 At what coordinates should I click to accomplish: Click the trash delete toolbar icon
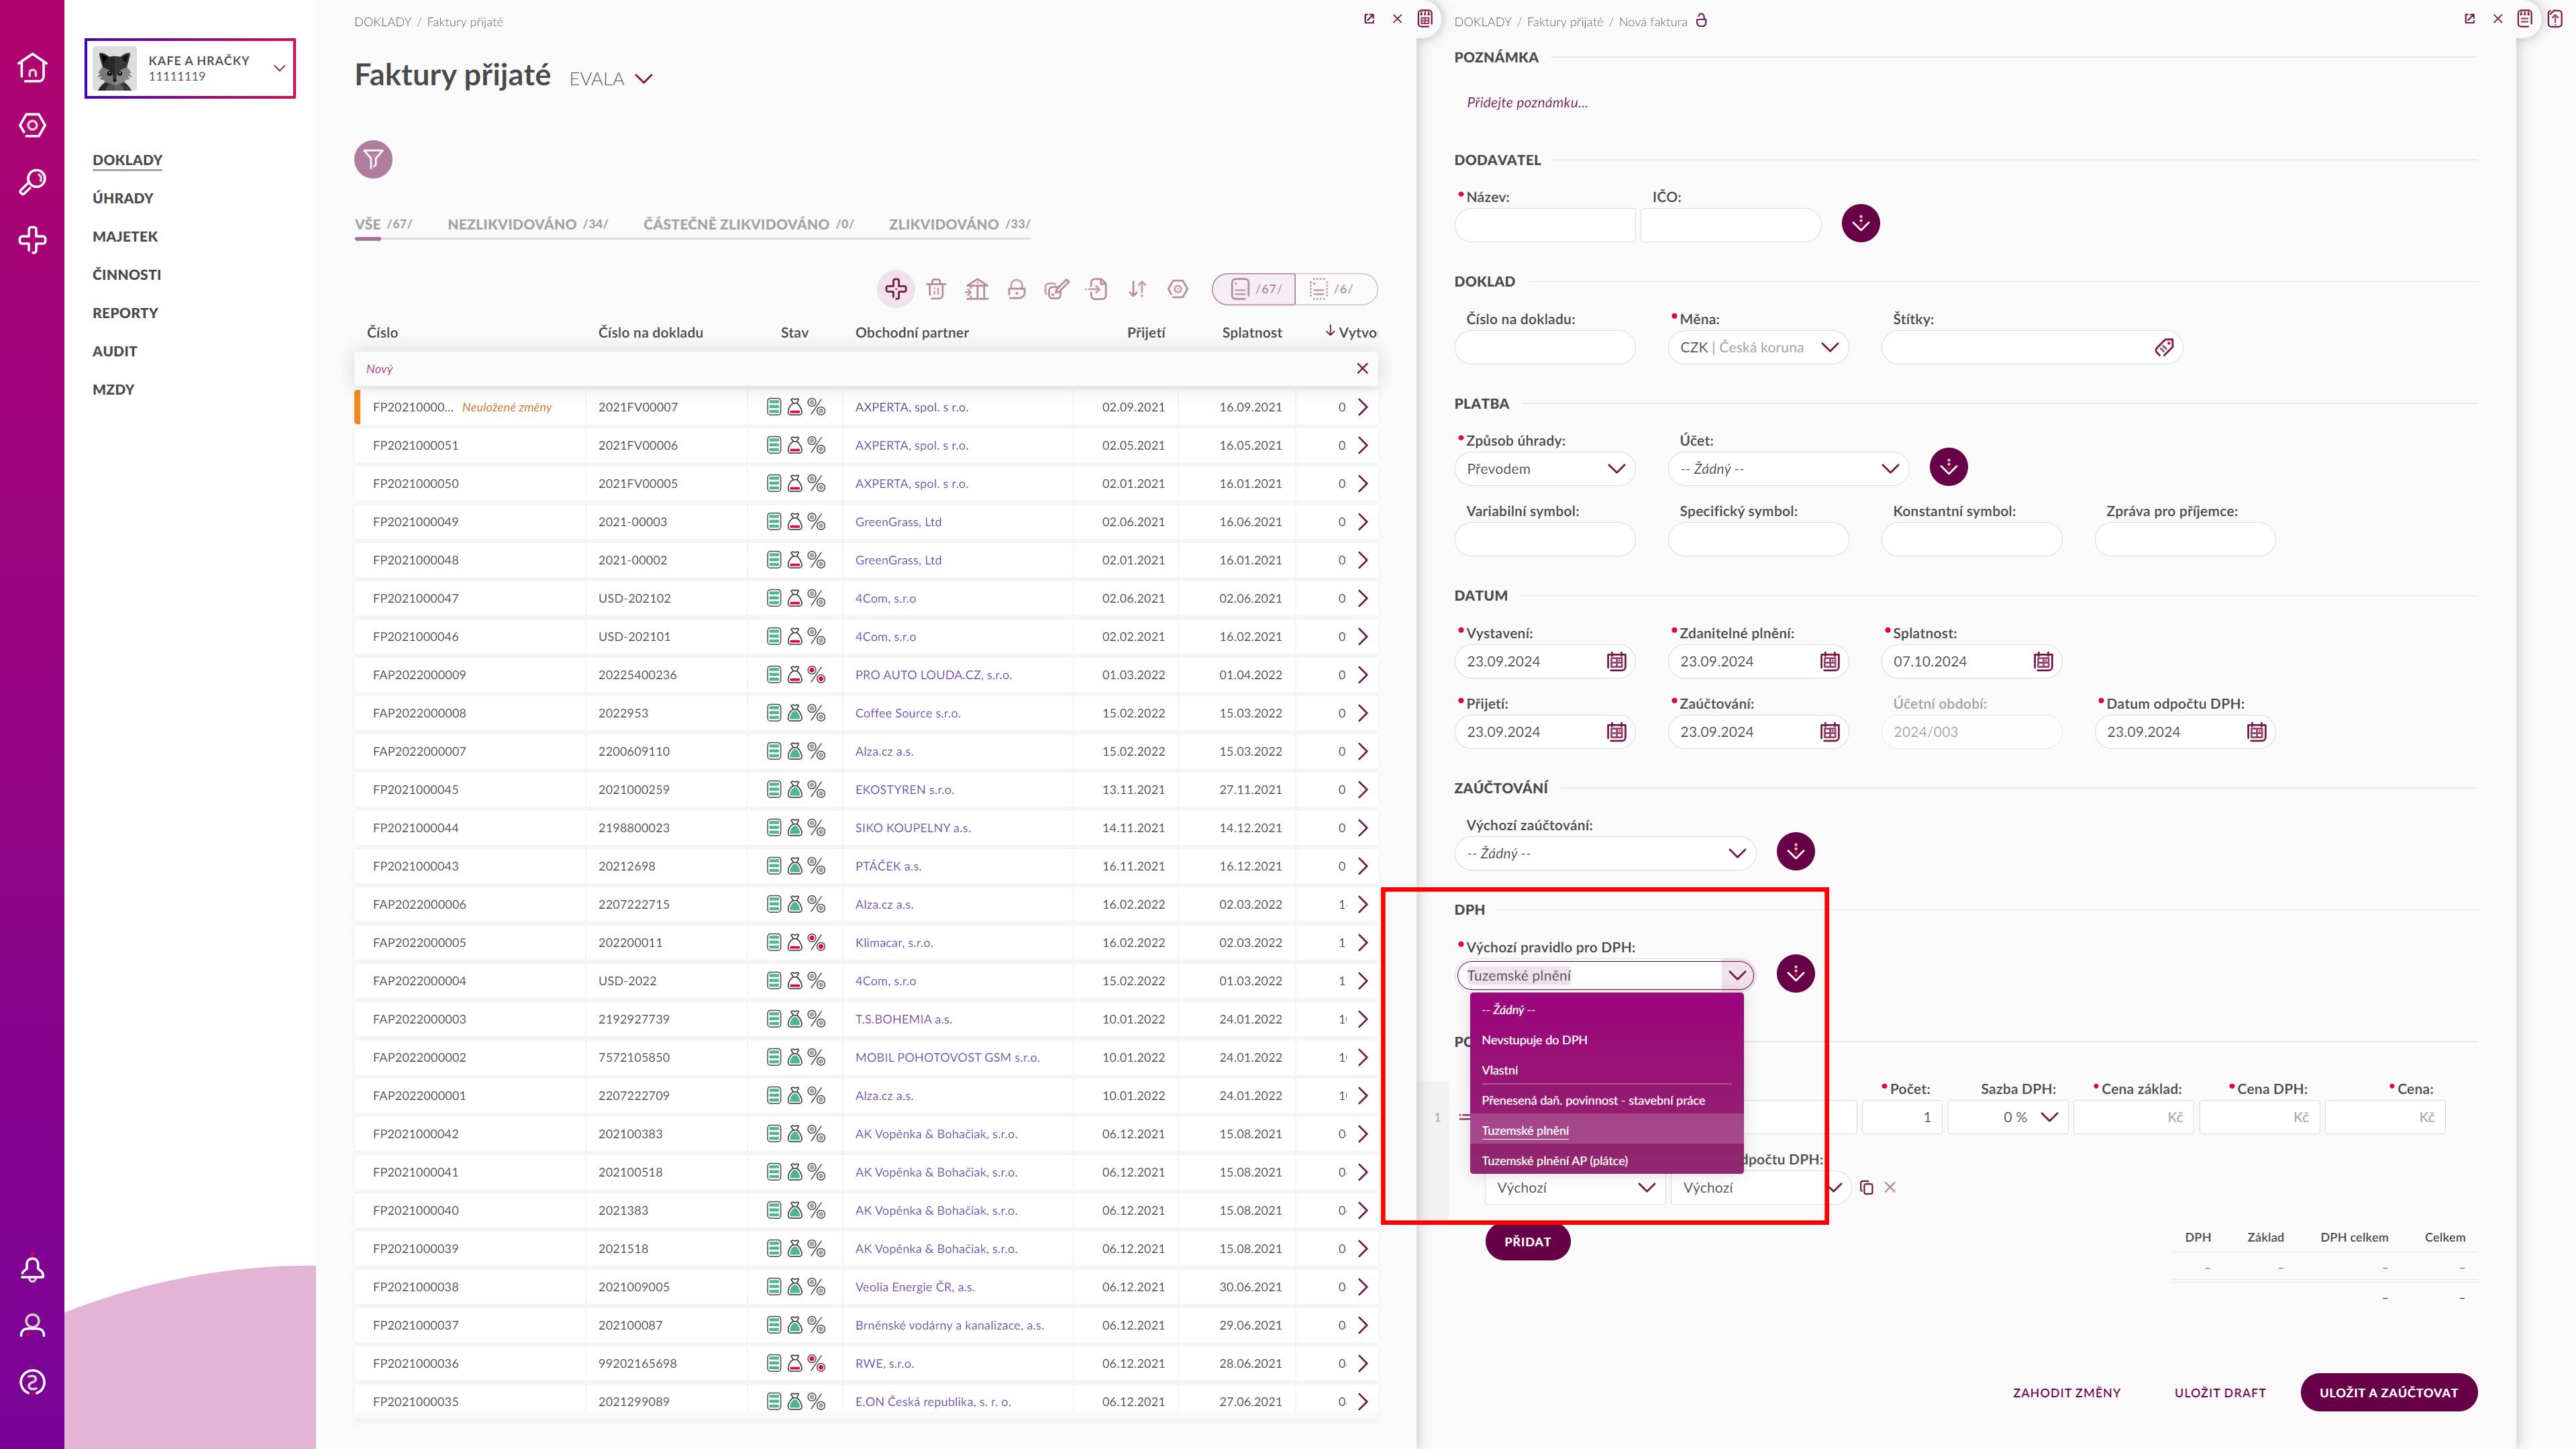click(936, 289)
